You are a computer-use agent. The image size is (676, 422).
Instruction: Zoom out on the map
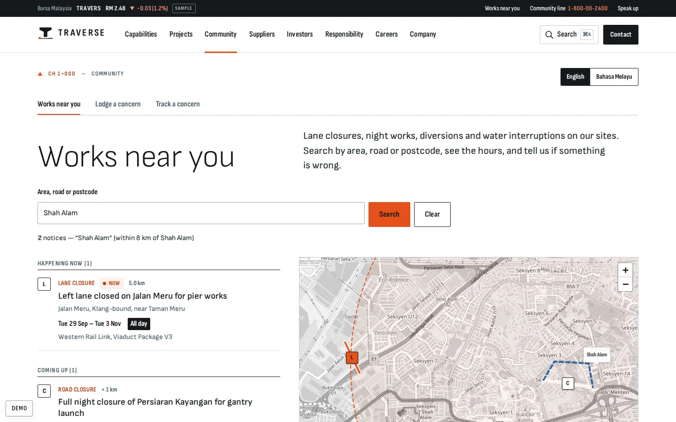625,285
